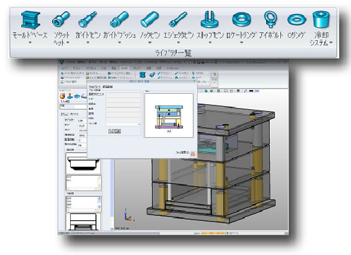Click the ストップピン stop pin icon

click(210, 19)
